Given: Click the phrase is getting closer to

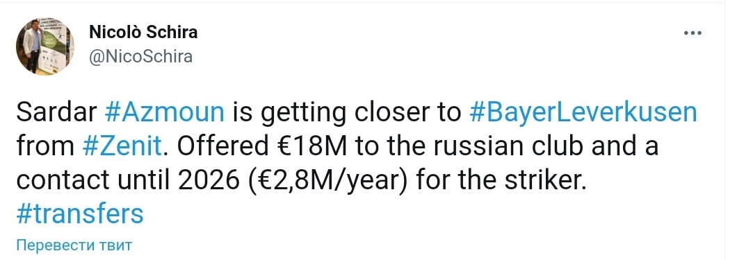Looking at the screenshot, I should coord(347,114).
